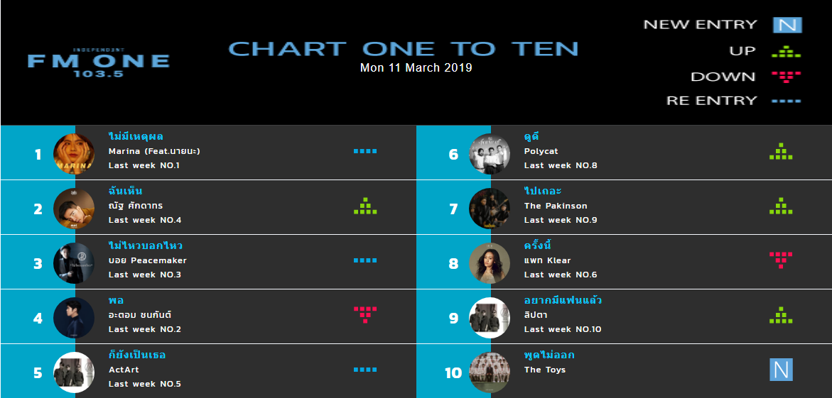Click the blue RE ENTRY legend icon
Viewport: 832px width, 398px height.
click(786, 100)
